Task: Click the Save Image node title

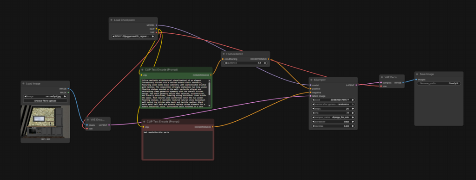Action: tap(427, 74)
